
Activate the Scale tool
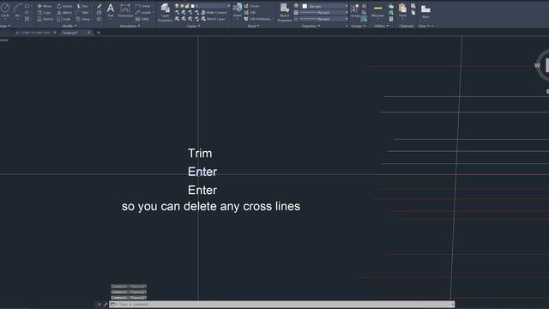click(x=64, y=19)
